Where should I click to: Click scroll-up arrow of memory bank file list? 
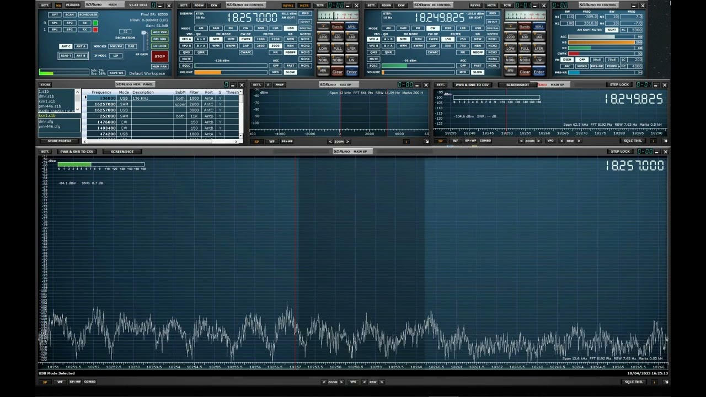point(77,92)
